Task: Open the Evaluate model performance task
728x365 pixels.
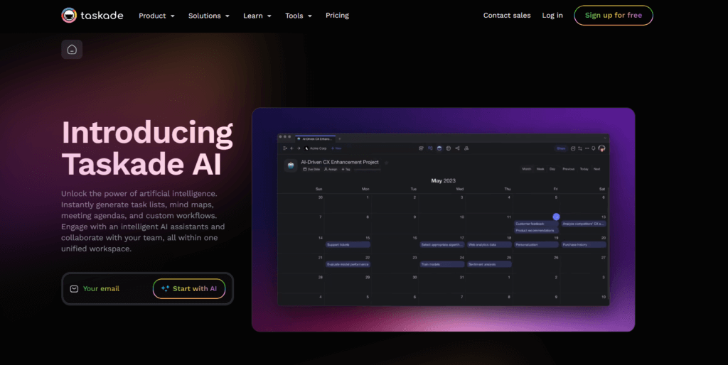Action: coord(348,264)
